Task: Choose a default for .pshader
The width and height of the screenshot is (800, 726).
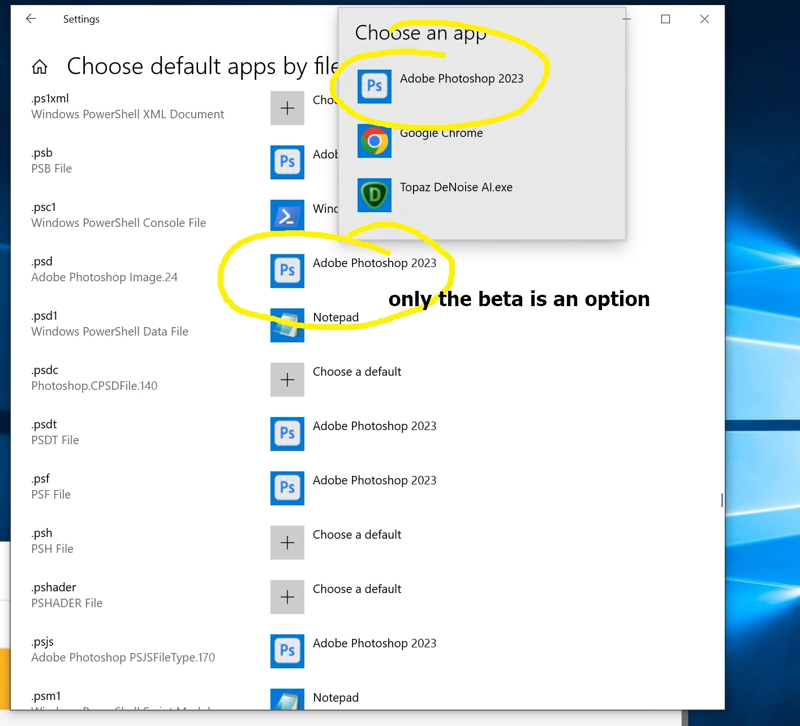Action: [357, 589]
